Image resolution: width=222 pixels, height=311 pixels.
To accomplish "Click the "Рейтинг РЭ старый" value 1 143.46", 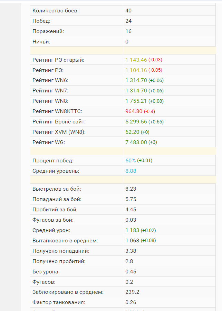I will (x=136, y=60).
